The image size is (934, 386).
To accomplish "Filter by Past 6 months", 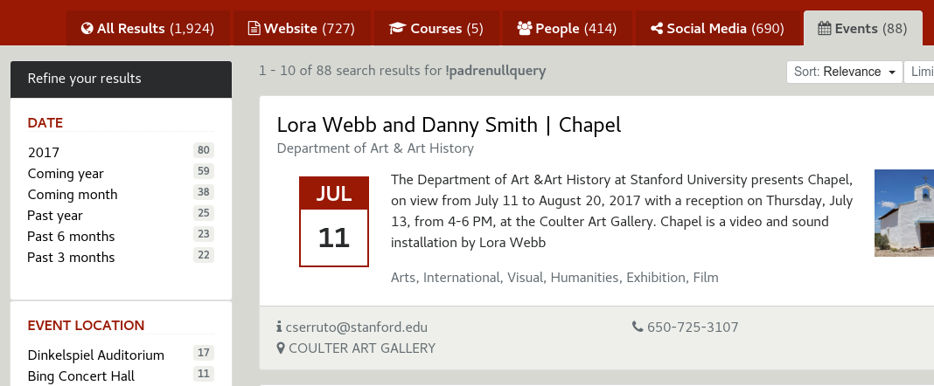I will point(71,236).
